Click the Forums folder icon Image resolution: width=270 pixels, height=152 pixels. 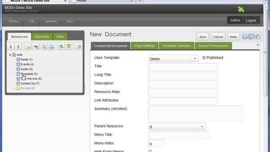point(18,88)
